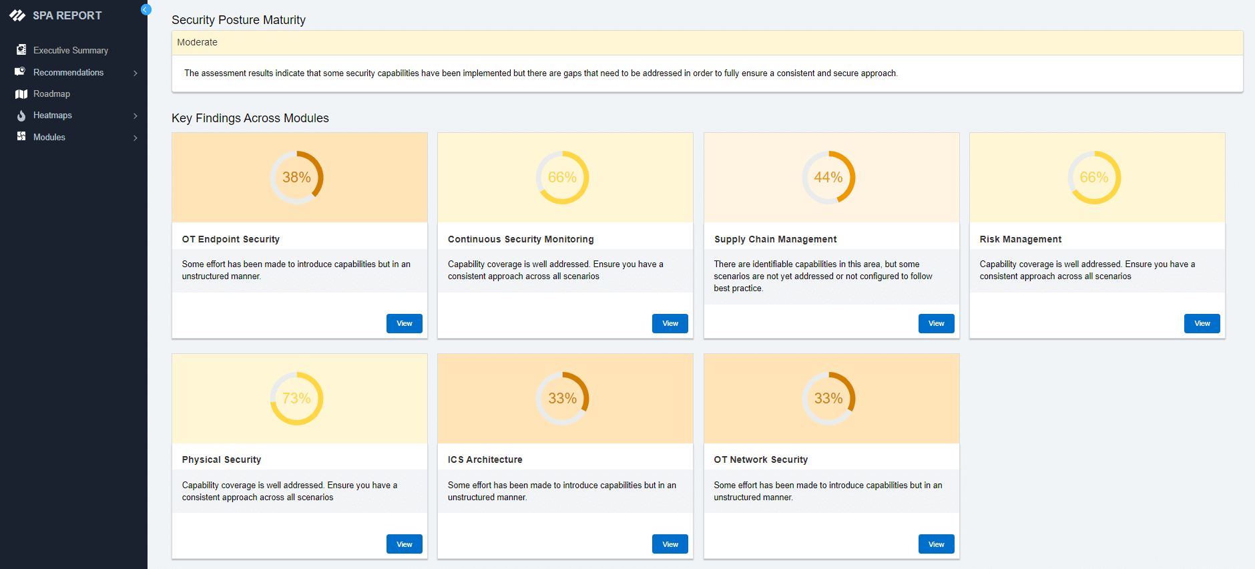Expand the Heatmaps submenu chevron
Image resolution: width=1255 pixels, height=569 pixels.
tap(136, 116)
